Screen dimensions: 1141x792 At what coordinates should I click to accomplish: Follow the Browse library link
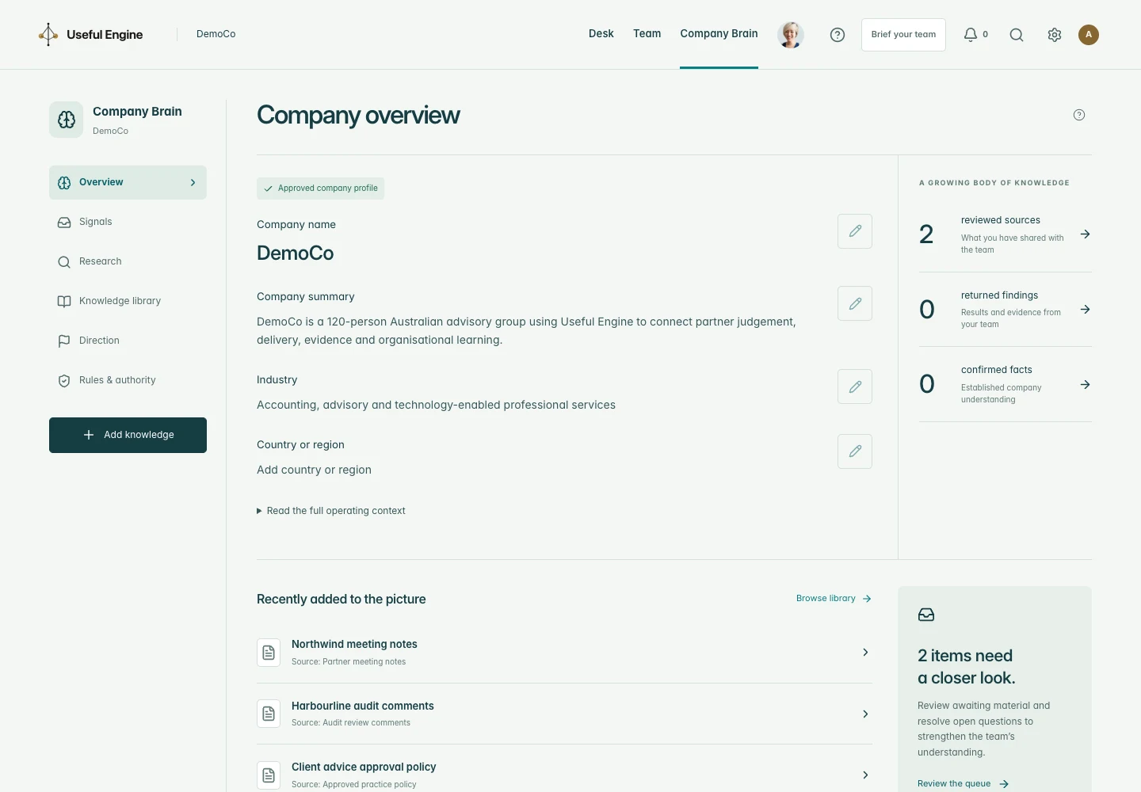(x=834, y=599)
